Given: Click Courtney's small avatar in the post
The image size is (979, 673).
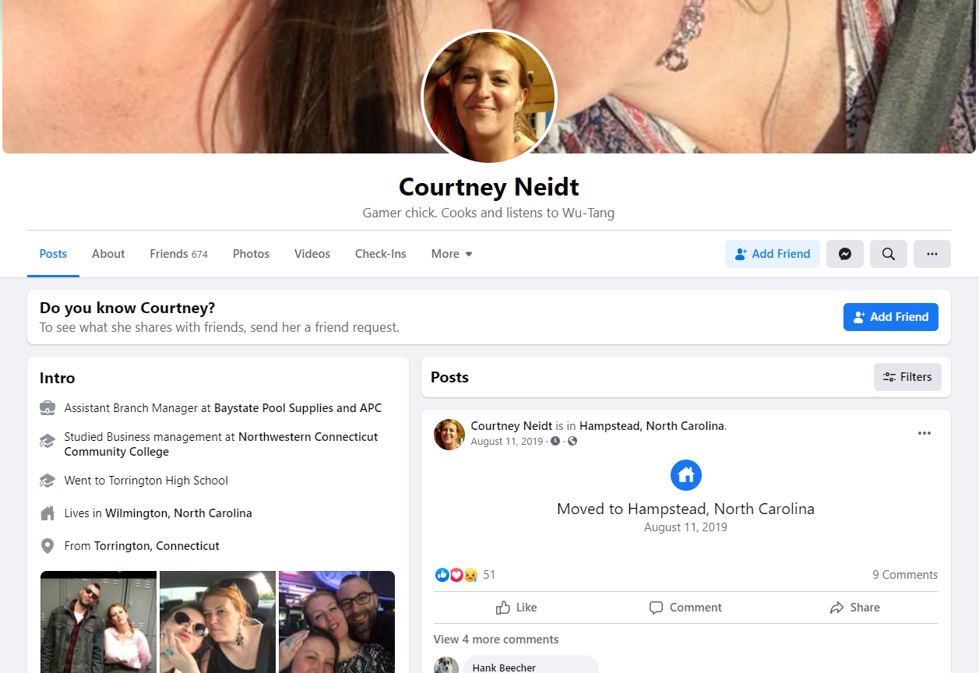Looking at the screenshot, I should coord(449,435).
